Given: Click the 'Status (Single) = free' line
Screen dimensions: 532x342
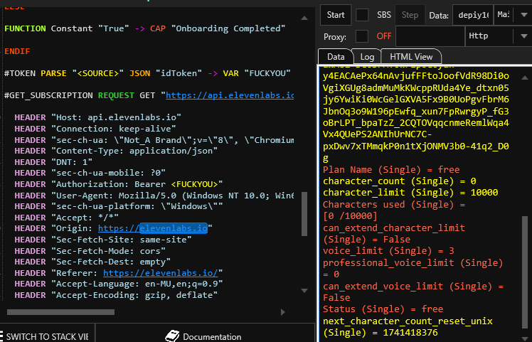Looking at the screenshot, I should pos(383,309).
